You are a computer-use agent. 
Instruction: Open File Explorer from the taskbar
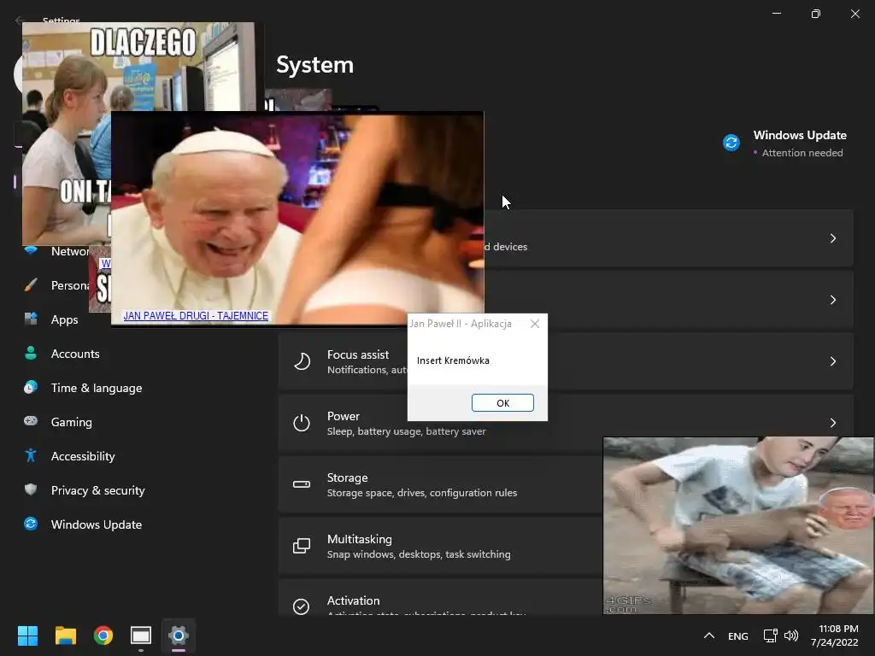click(65, 635)
